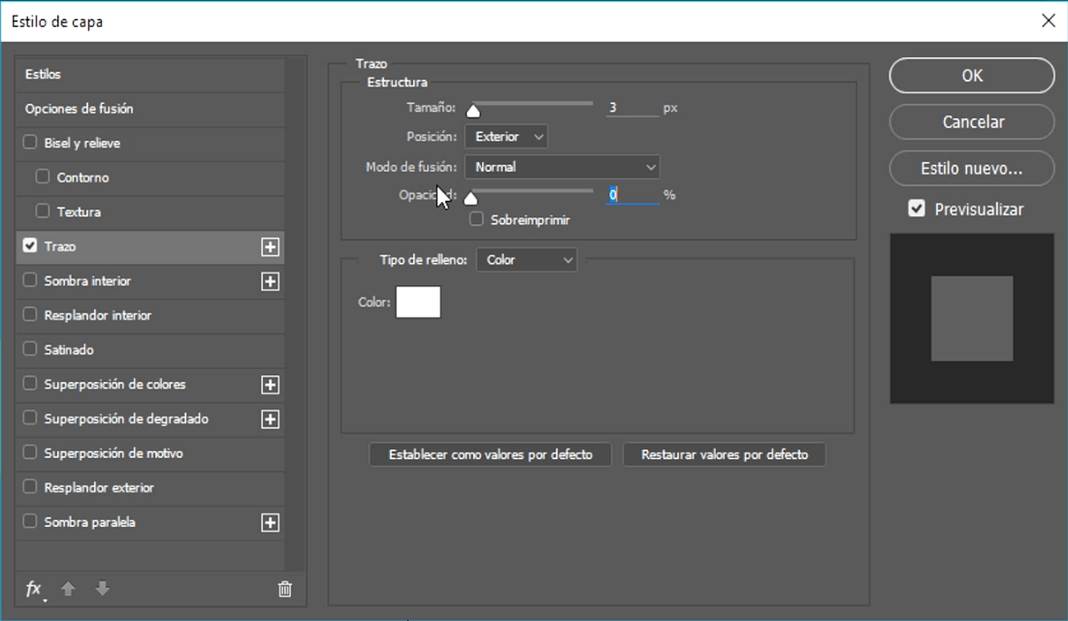The image size is (1068, 621).
Task: Enable the Resplandor exterior checkbox
Action: pos(30,487)
